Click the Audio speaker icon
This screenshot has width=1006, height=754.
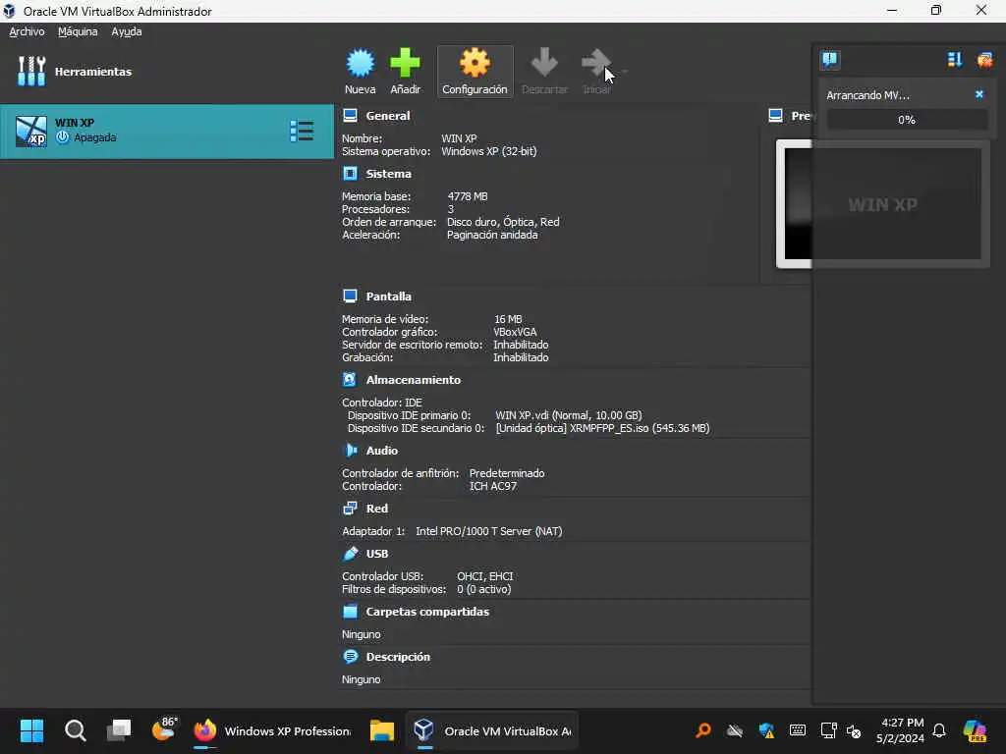pyautogui.click(x=351, y=451)
